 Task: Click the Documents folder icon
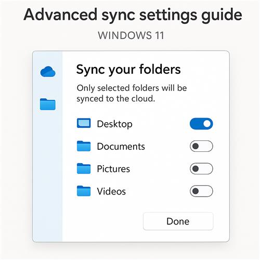click(84, 146)
